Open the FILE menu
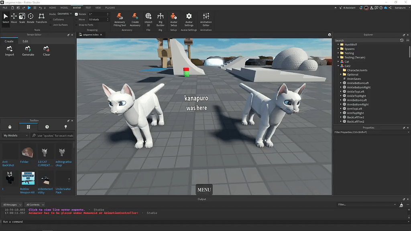This screenshot has width=411, height=231. coord(5,8)
